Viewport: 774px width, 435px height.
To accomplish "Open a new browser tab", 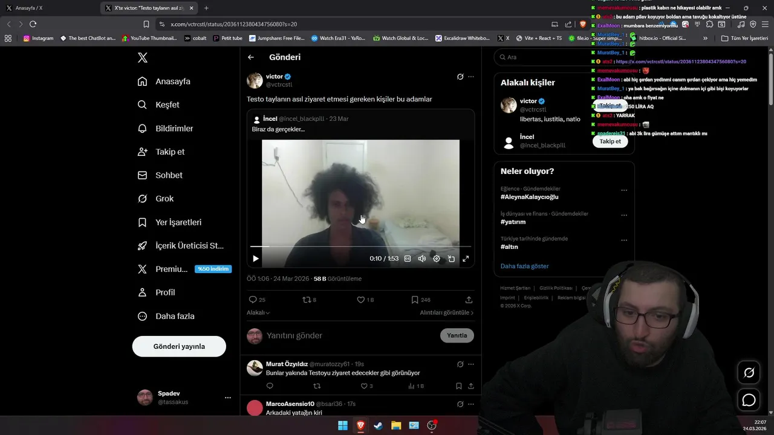I will (206, 8).
